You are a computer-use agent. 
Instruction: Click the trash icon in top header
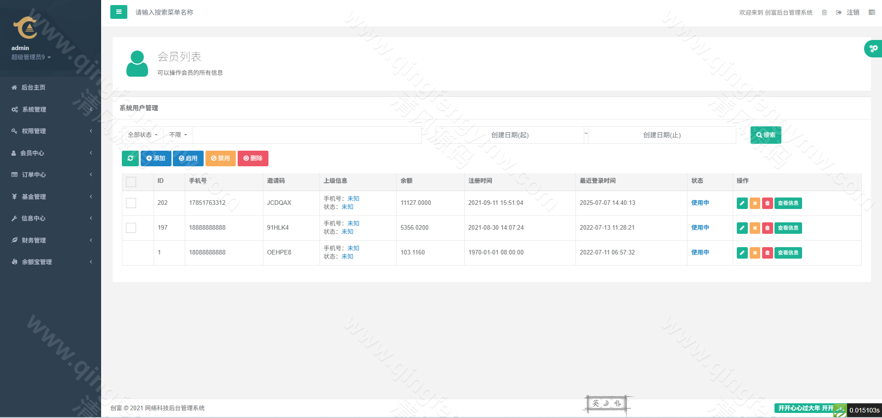824,12
